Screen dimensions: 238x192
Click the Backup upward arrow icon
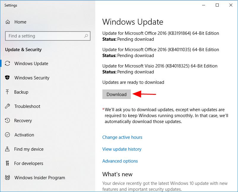click(x=7, y=92)
